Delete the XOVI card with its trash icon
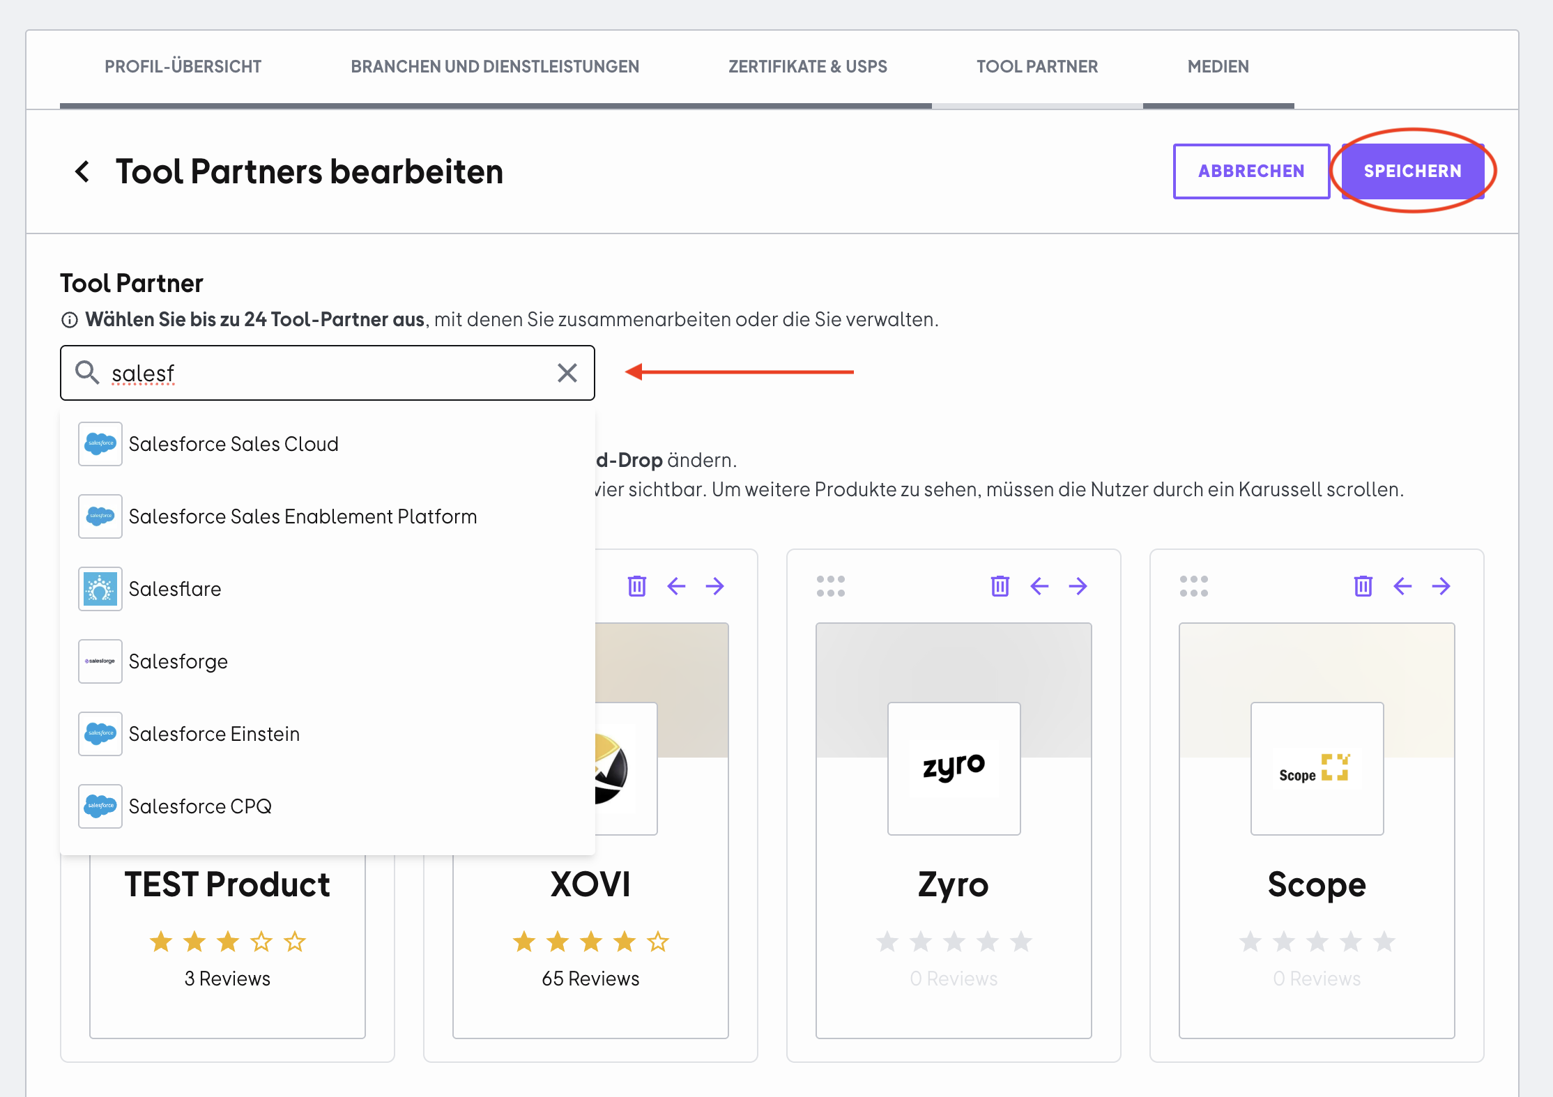 coord(637,586)
